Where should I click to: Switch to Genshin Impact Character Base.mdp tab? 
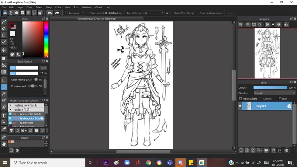click(x=97, y=19)
